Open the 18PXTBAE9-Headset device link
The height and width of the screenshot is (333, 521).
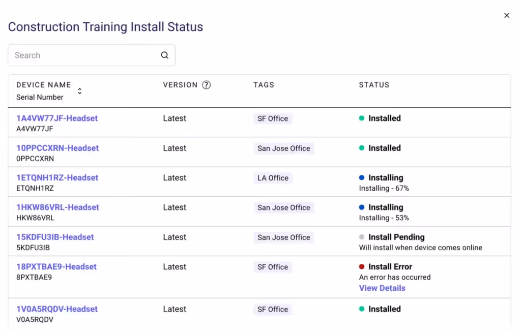[x=56, y=266]
